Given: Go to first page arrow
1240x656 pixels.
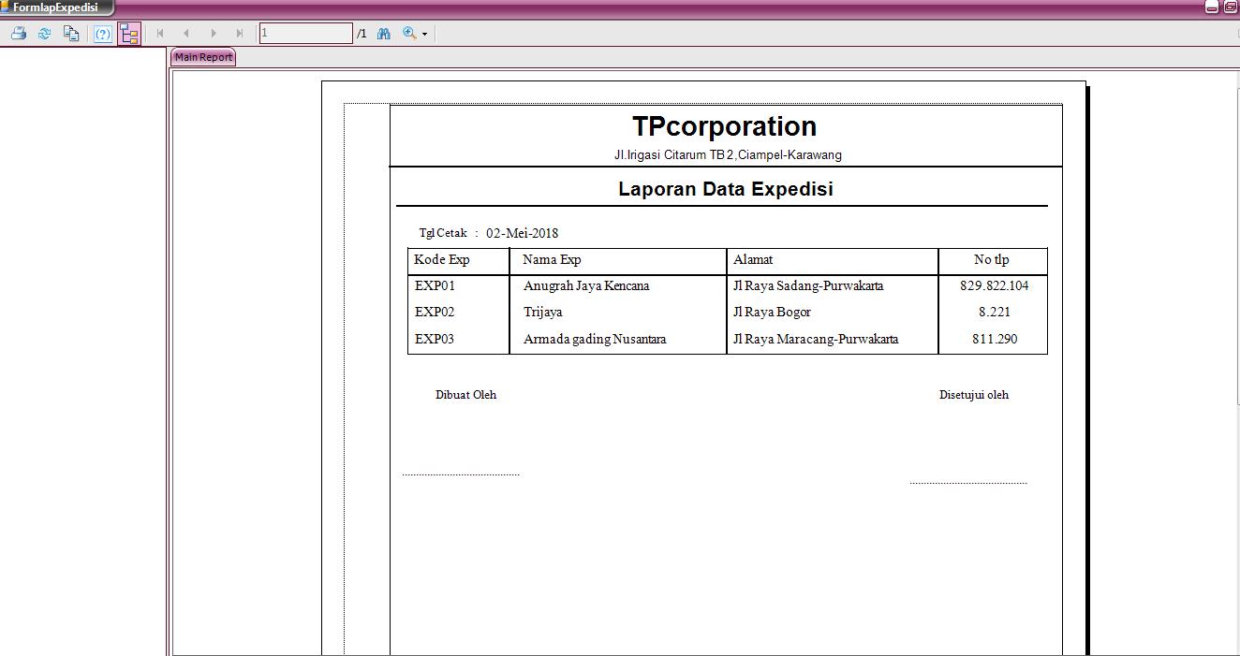Looking at the screenshot, I should pyautogui.click(x=160, y=34).
